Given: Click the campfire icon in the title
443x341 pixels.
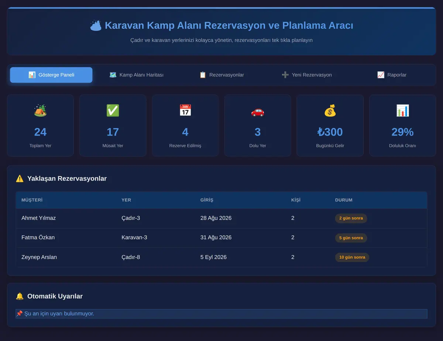Looking at the screenshot, I should (96, 25).
